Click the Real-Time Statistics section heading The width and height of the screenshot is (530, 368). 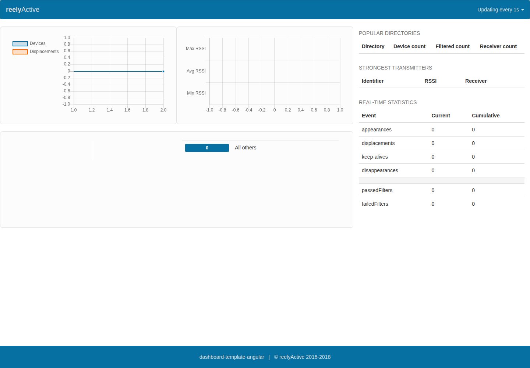click(388, 102)
